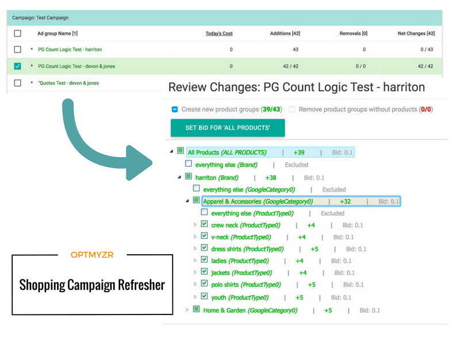Toggle the select-all checkbox in table header
The width and height of the screenshot is (460, 345).
coord(17,33)
